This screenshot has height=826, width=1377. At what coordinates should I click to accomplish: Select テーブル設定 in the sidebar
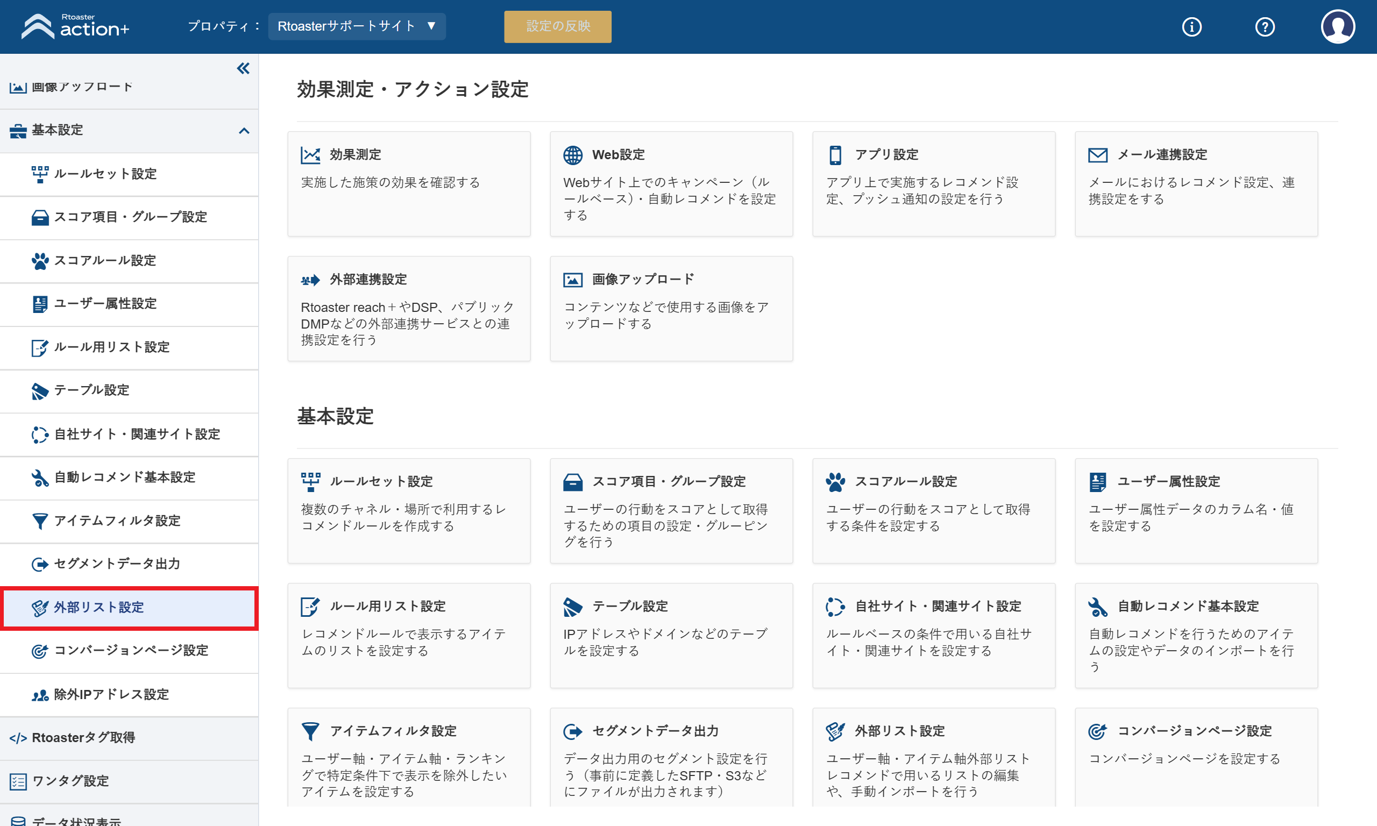129,390
